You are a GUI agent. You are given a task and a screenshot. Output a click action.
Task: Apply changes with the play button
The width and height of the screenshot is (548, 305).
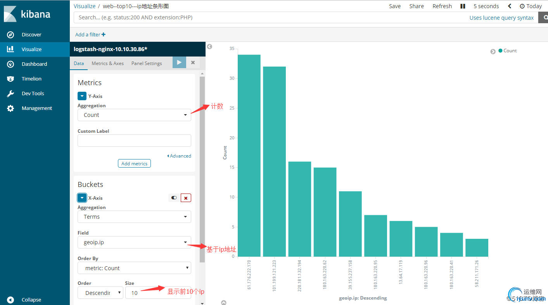[x=179, y=62]
